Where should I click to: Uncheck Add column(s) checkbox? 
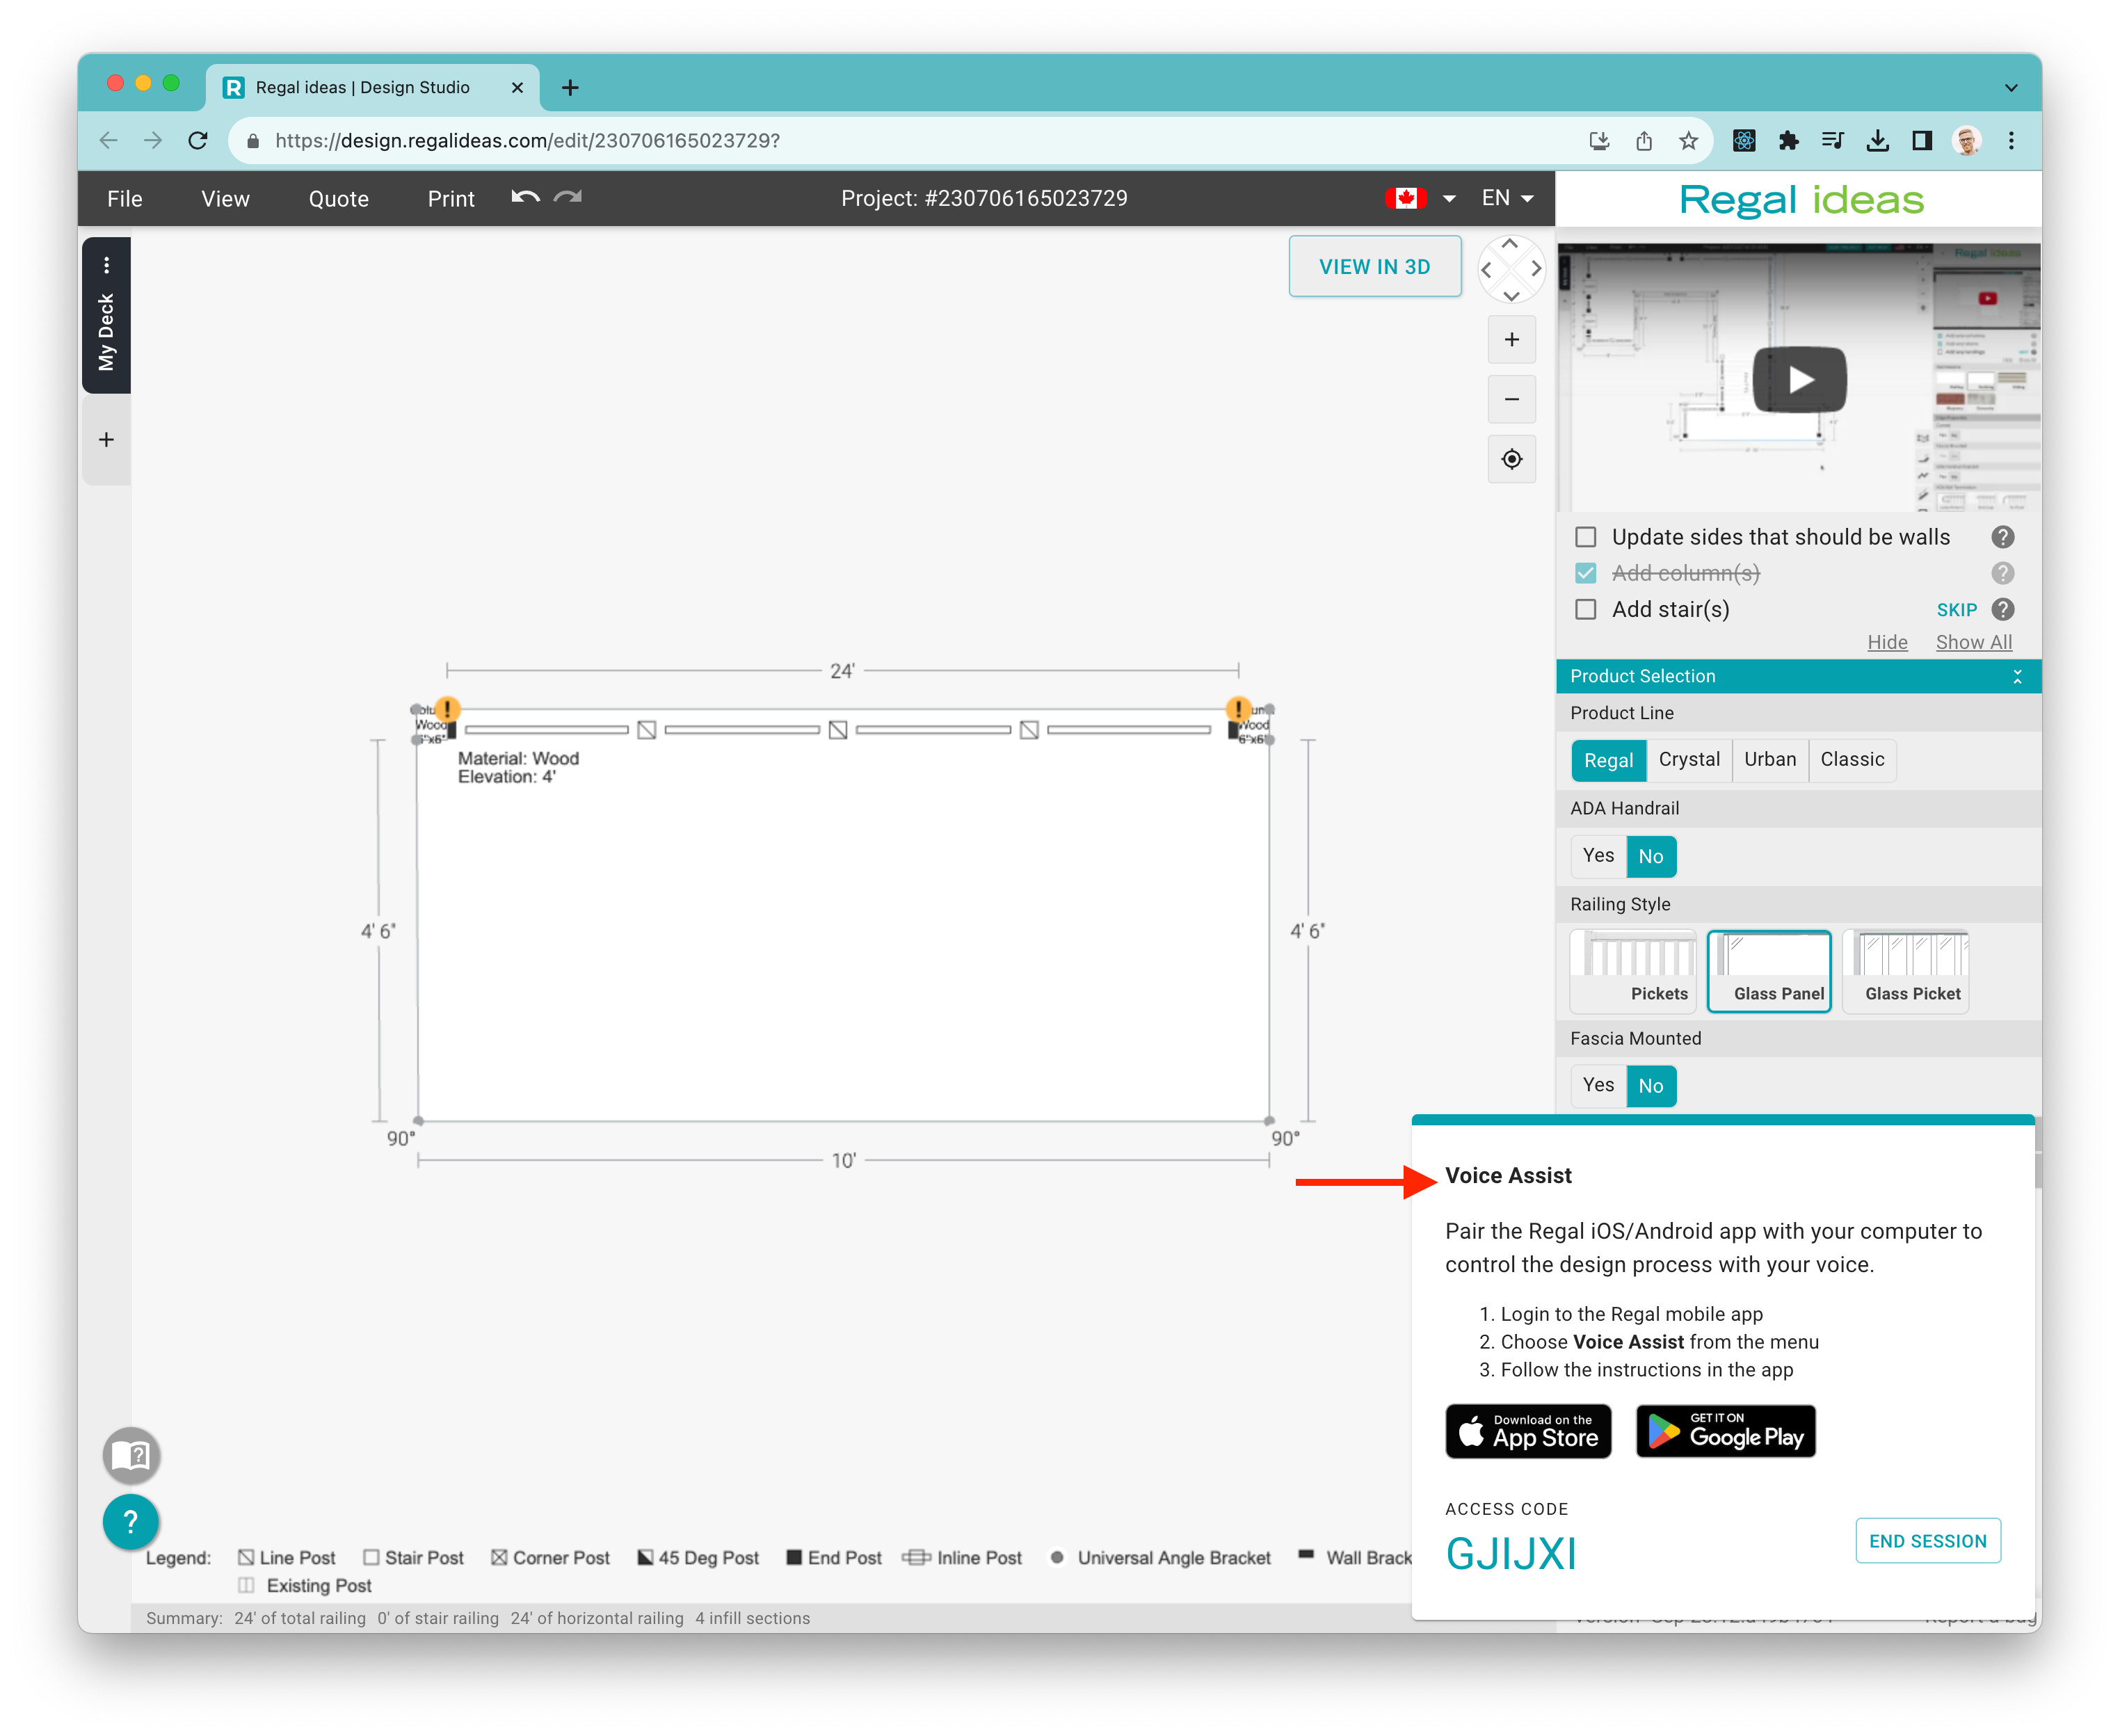[x=1585, y=573]
